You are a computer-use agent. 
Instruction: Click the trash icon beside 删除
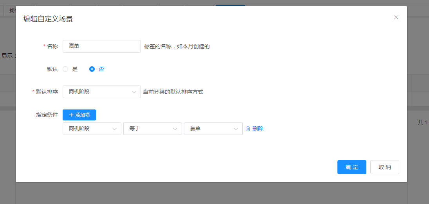[248, 129]
